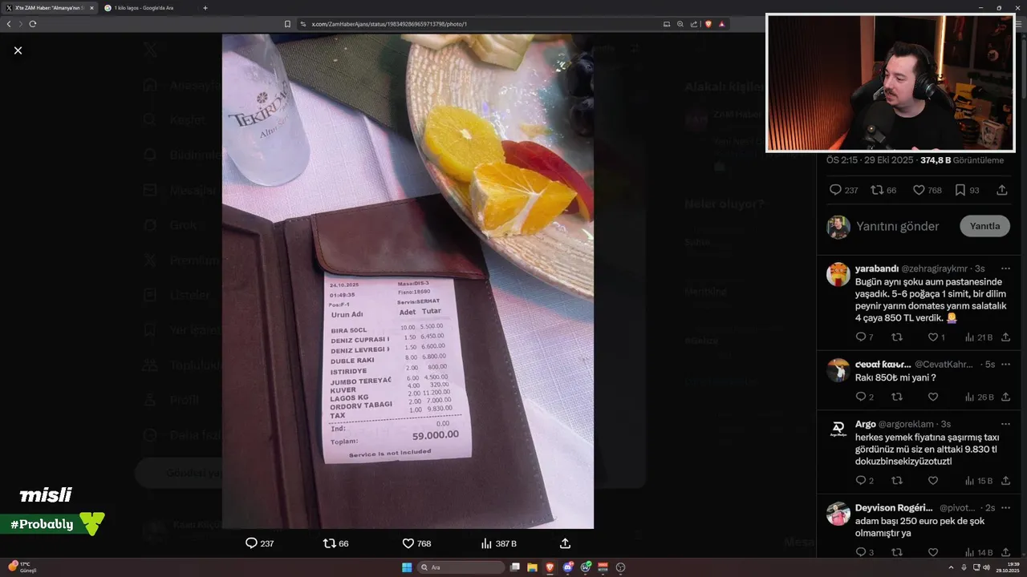The width and height of the screenshot is (1027, 577).
Task: Click repost icon with 66 in sidebar
Action: click(x=877, y=190)
